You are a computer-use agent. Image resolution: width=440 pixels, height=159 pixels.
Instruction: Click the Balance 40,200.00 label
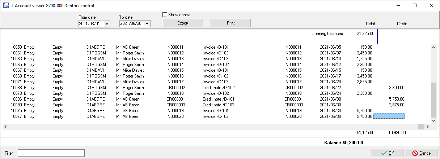click(343, 143)
